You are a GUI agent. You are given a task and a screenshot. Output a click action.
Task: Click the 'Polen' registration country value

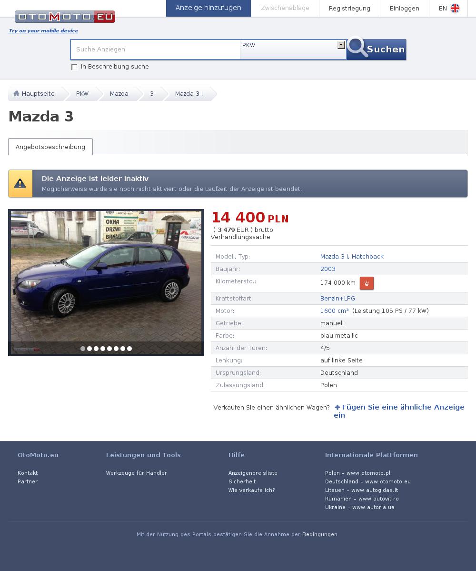click(x=328, y=385)
